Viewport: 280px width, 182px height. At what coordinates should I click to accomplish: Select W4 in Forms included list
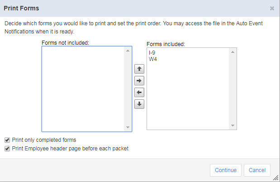[x=153, y=59]
